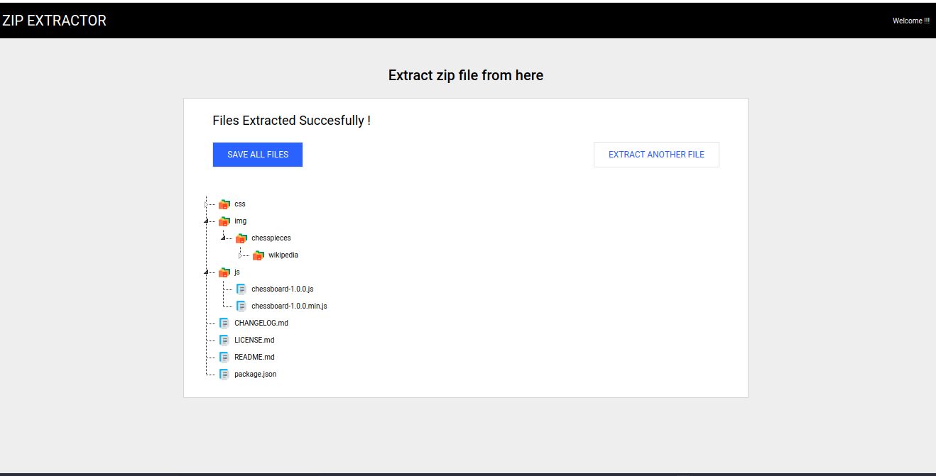936x476 pixels.
Task: Expand the wikipedia folder arrow
Action: 240,255
